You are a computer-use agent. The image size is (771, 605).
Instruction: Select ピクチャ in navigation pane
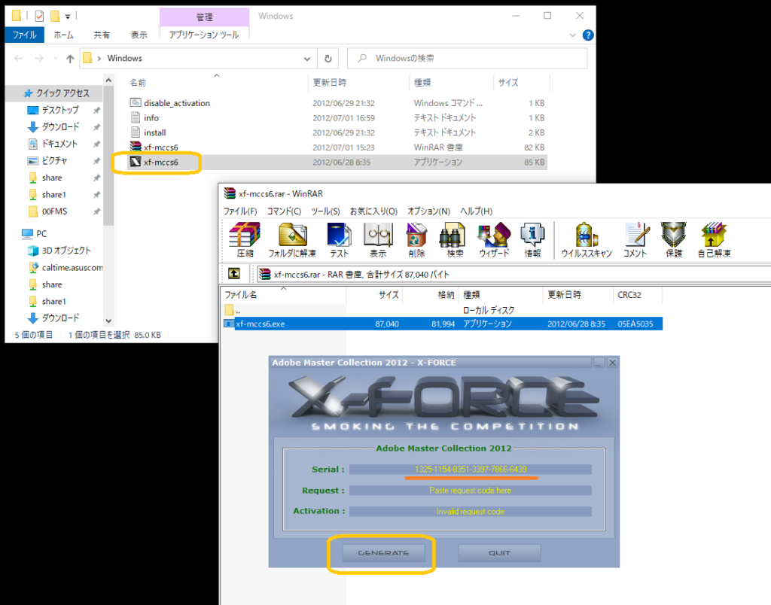pyautogui.click(x=47, y=161)
